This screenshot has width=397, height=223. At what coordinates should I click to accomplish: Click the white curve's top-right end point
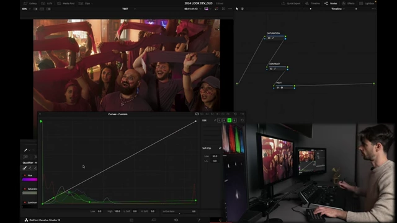pyautogui.click(x=196, y=121)
